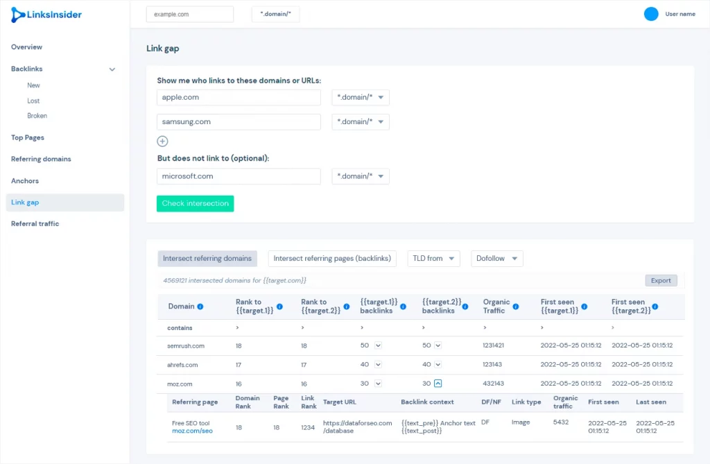The height and width of the screenshot is (464, 710).
Task: Show info for Rank to target.1 column
Action: click(x=280, y=307)
